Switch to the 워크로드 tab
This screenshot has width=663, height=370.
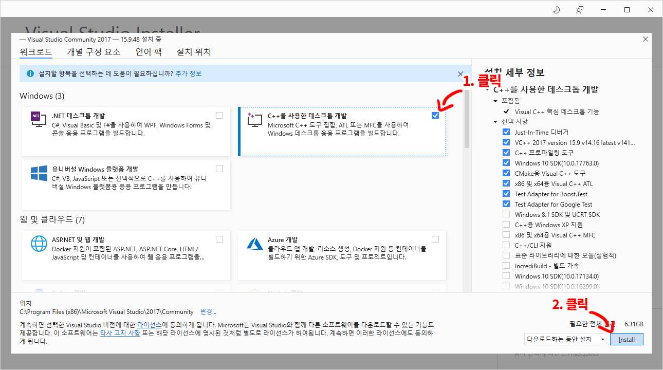point(35,52)
